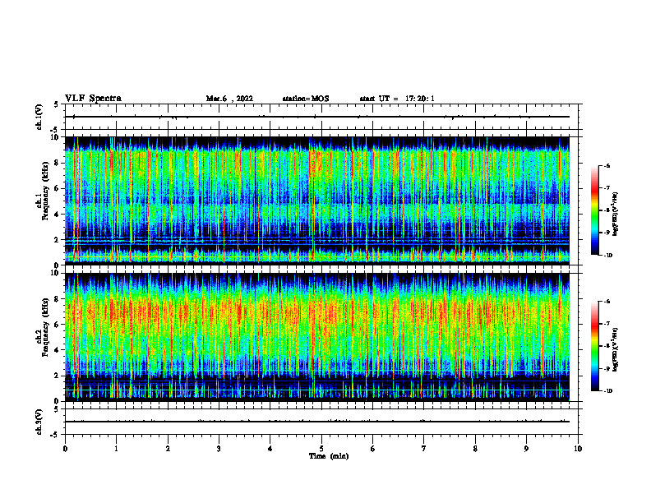Select the date text "Mar.6 , 2022"
This screenshot has width=651, height=503.
point(229,99)
